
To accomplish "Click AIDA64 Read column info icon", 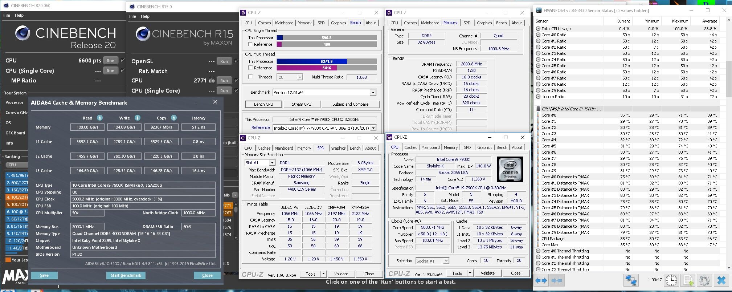I will tap(100, 118).
